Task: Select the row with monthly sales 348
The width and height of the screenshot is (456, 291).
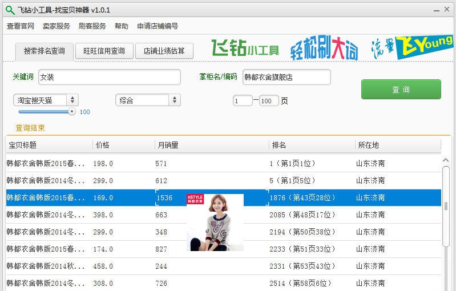Action: 223,232
